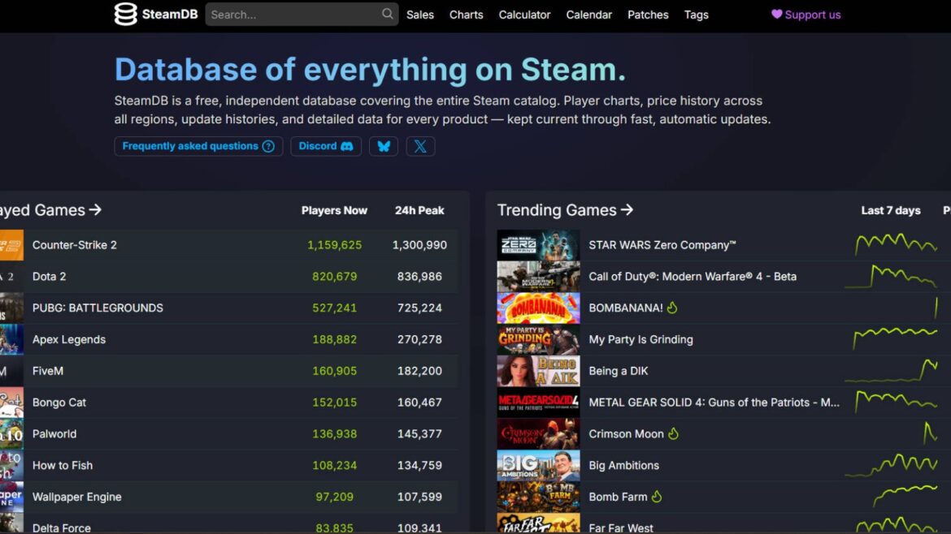This screenshot has height=534, width=951.
Task: Open the Trending Games arrow heading
Action: point(565,210)
